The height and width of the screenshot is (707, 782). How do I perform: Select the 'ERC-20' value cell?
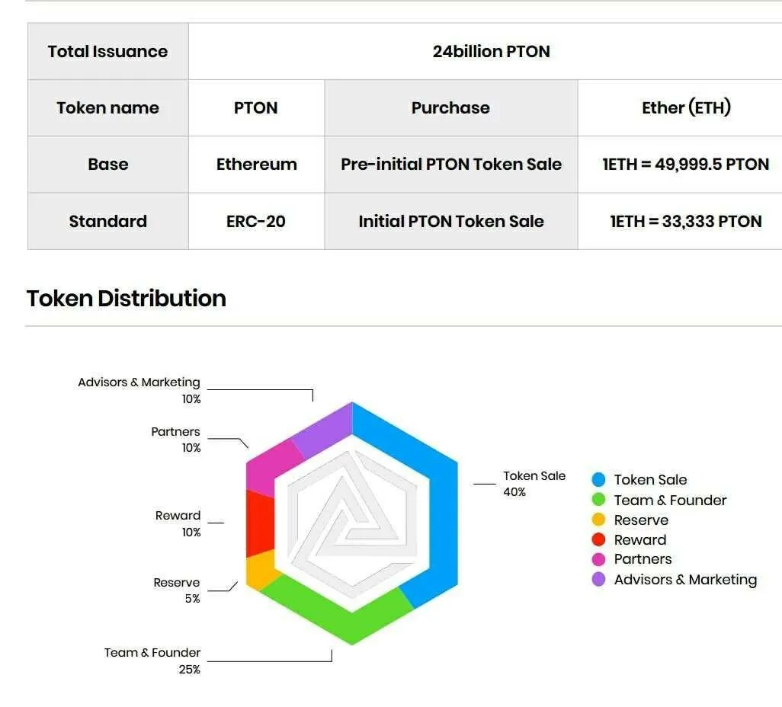coord(256,222)
